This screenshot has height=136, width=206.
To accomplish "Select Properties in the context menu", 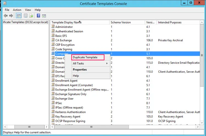I will click(80, 70).
